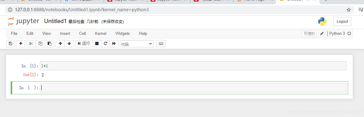Click the empty input cell code field
Image resolution: width=364 pixels, height=117 pixels.
point(193,88)
